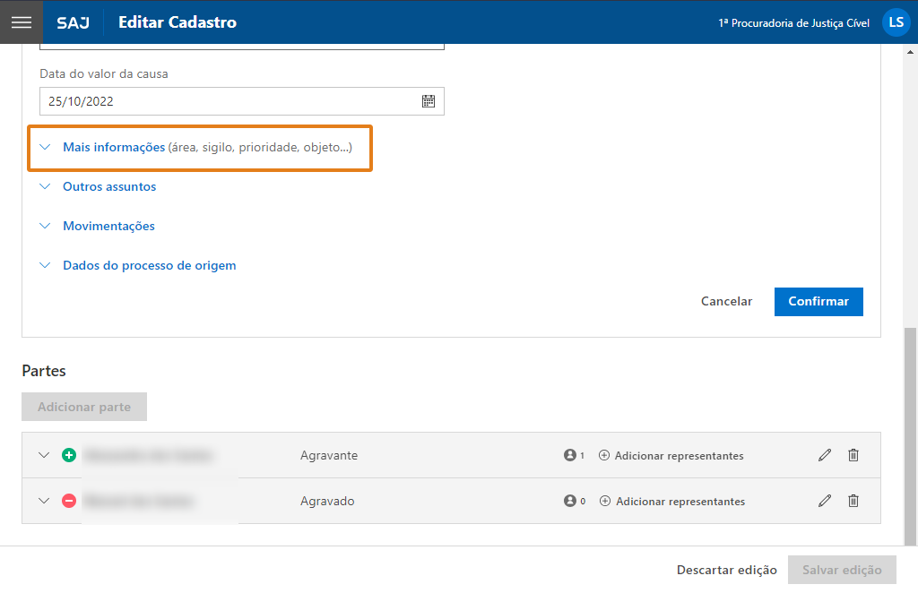The image size is (918, 593).
Task: Open the hamburger navigation menu
Action: (22, 22)
